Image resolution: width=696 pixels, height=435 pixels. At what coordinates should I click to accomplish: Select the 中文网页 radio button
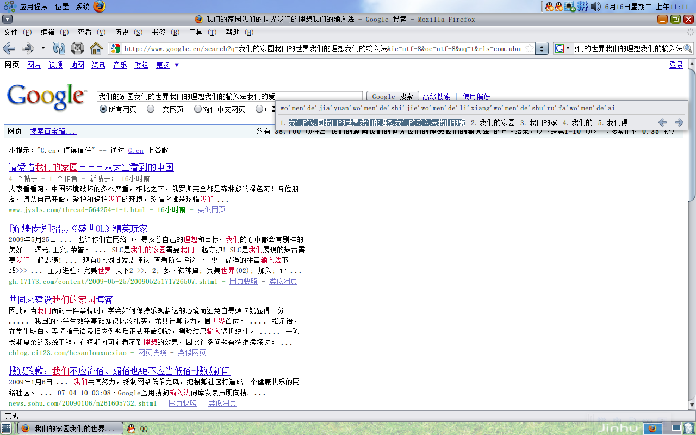click(x=151, y=109)
